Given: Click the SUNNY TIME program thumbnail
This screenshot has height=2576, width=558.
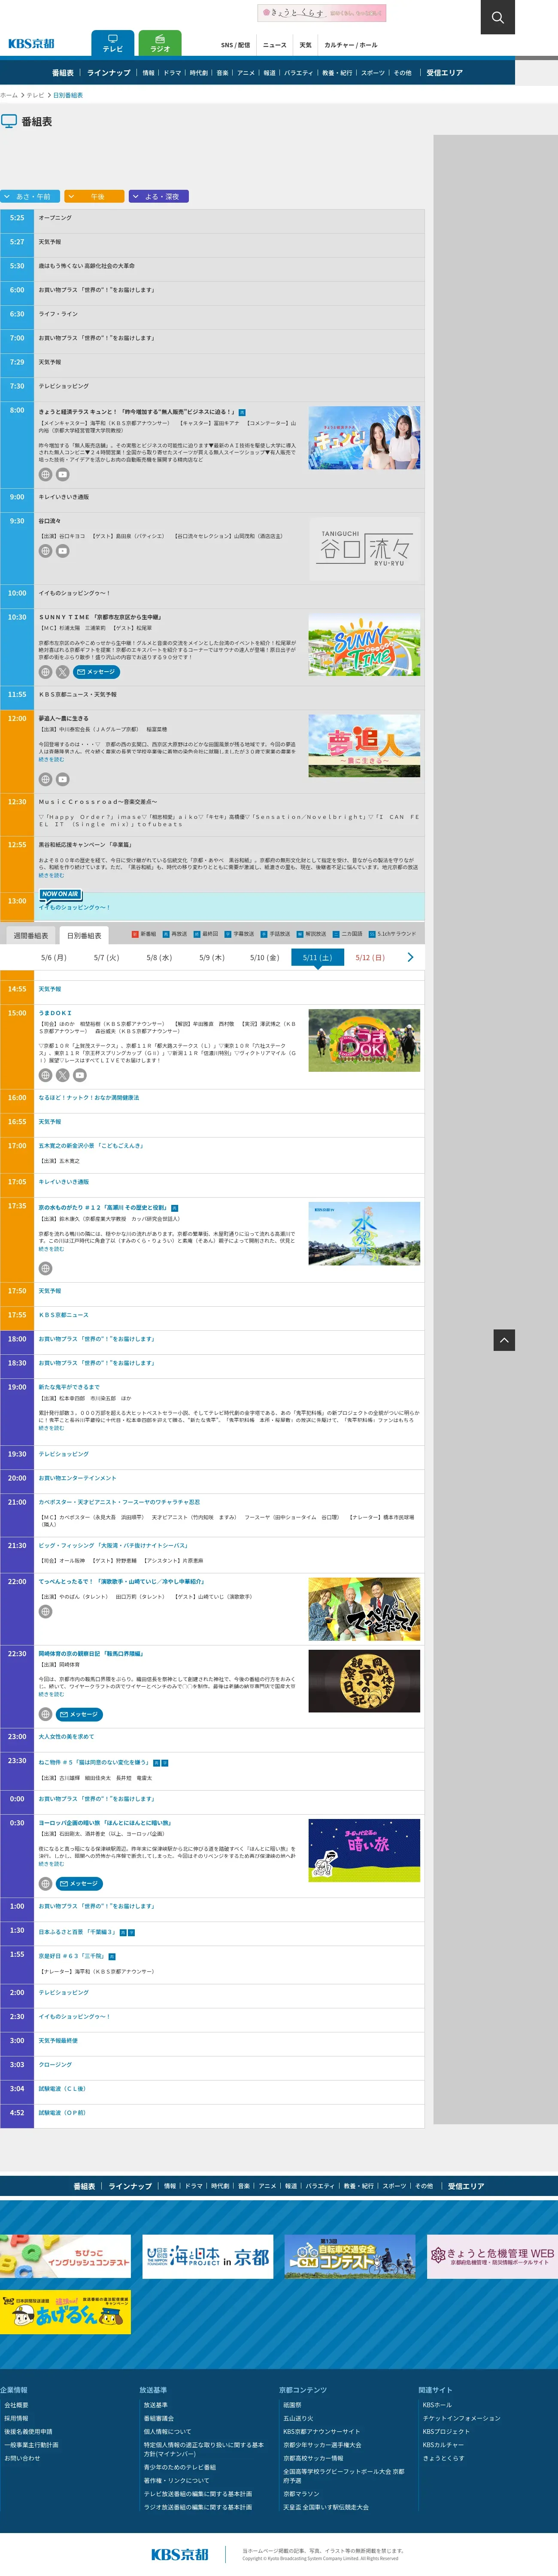Looking at the screenshot, I should click(364, 645).
